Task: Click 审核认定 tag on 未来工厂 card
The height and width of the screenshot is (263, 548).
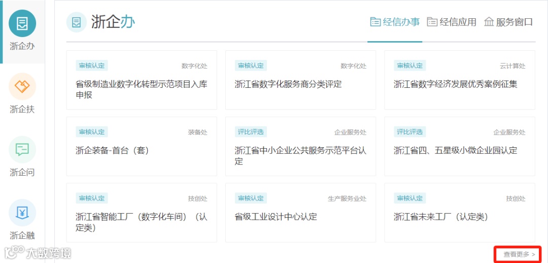Action: point(410,198)
